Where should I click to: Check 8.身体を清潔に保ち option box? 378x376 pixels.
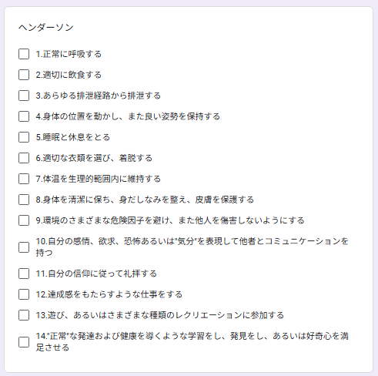pos(24,200)
